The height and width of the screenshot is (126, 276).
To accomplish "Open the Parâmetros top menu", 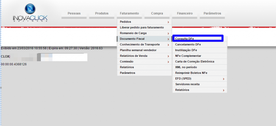I will click(x=212, y=13).
